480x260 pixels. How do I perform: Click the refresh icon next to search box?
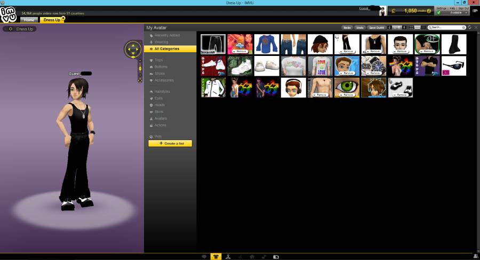pyautogui.click(x=469, y=27)
